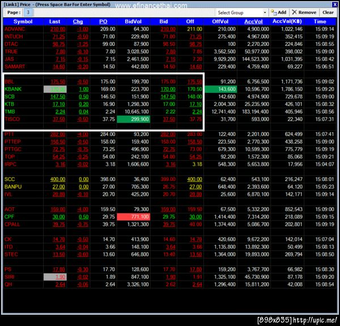Select the INTUCH symbol
The height and width of the screenshot is (326, 340).
(x=14, y=37)
